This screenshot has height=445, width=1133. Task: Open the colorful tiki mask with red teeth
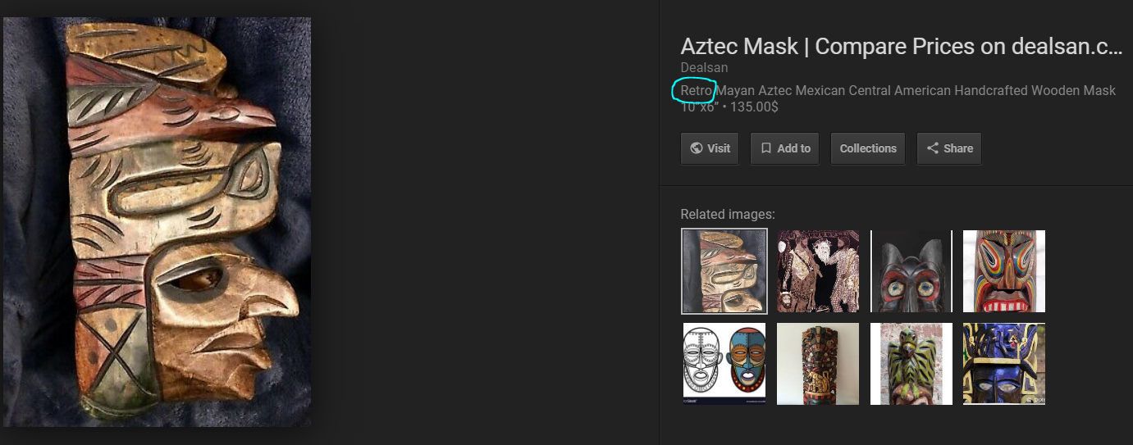1004,271
